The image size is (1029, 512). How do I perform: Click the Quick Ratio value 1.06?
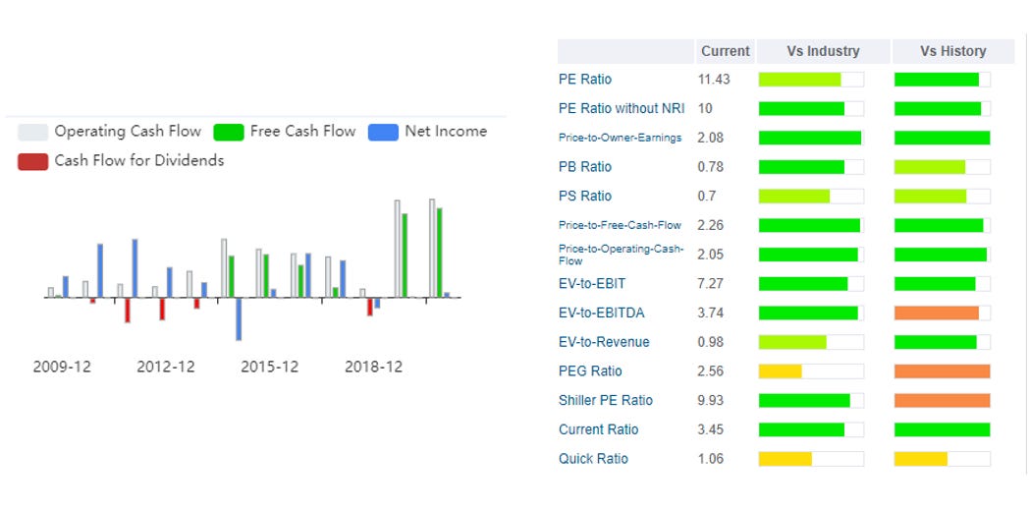(x=711, y=459)
